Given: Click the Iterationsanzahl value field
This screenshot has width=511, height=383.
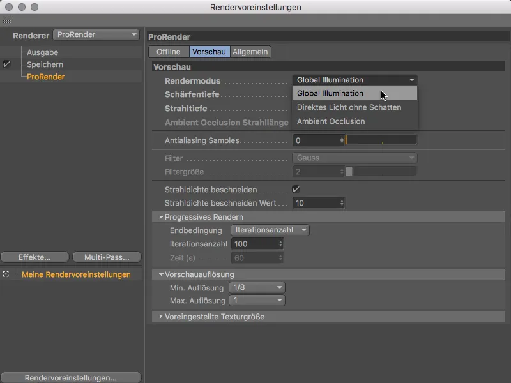Looking at the screenshot, I should coord(254,244).
